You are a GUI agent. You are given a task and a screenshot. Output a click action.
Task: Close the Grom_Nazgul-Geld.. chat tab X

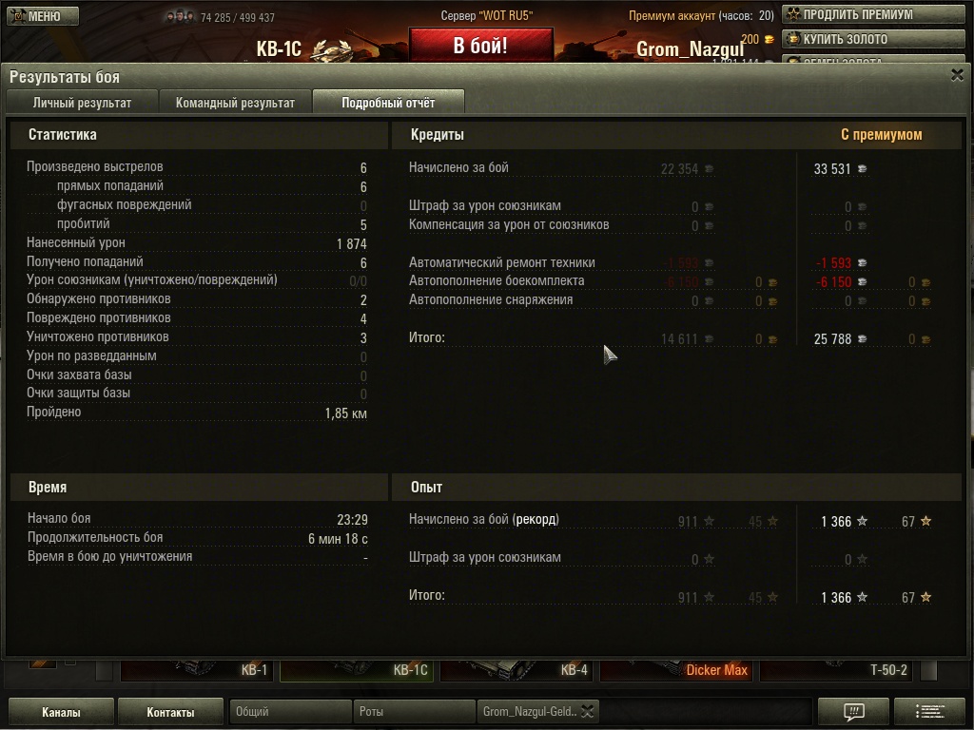[x=588, y=711]
